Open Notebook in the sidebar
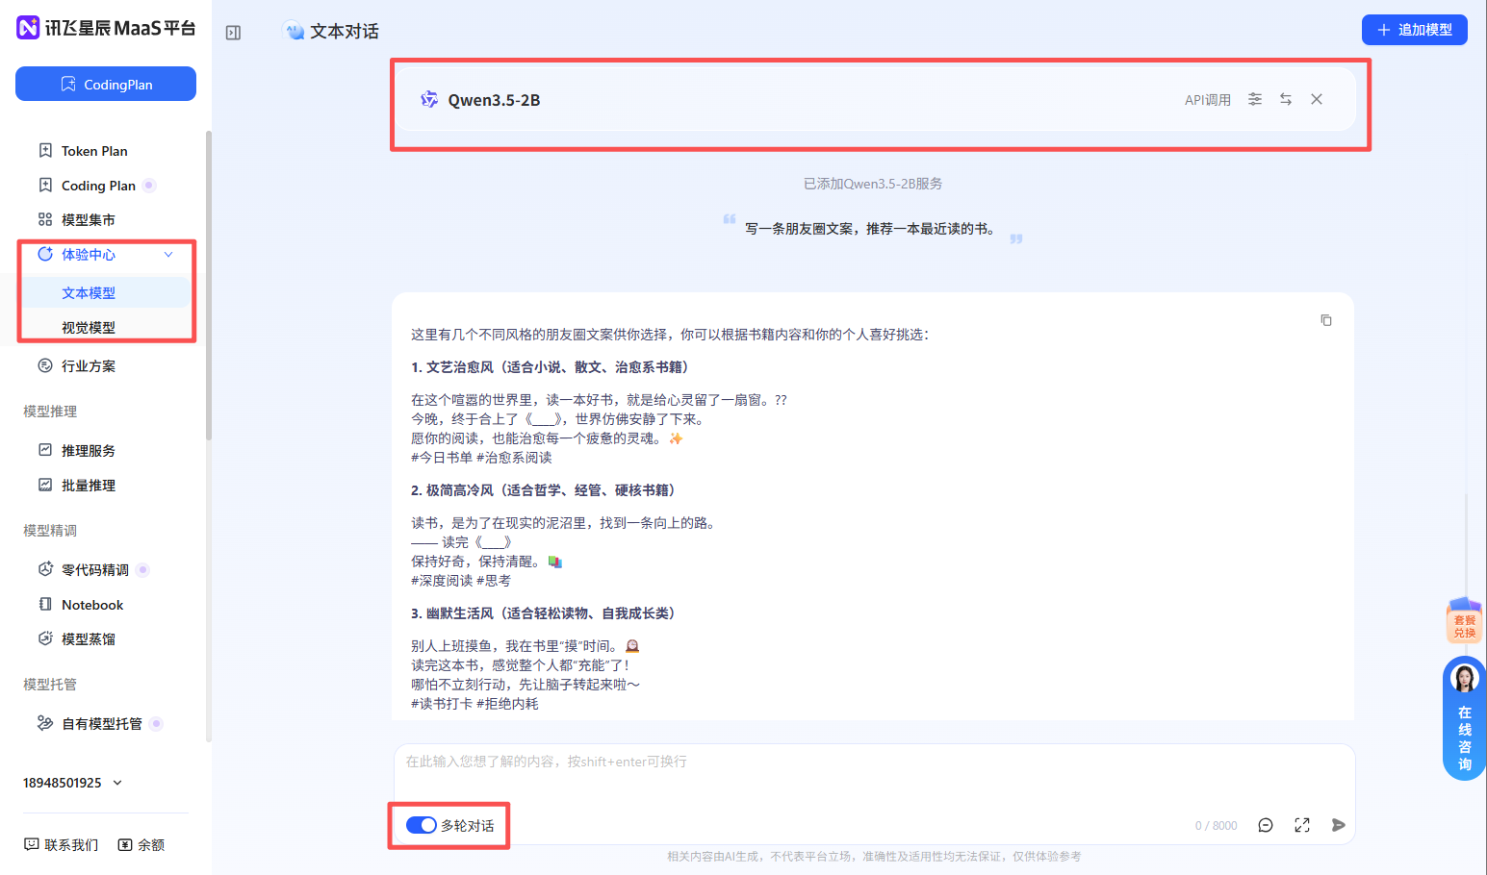Image resolution: width=1487 pixels, height=875 pixels. pos(92,605)
